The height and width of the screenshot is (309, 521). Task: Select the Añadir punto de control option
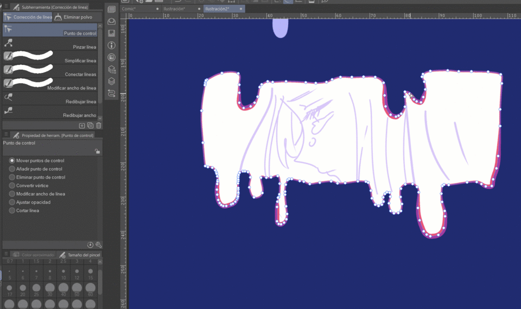pyautogui.click(x=36, y=169)
